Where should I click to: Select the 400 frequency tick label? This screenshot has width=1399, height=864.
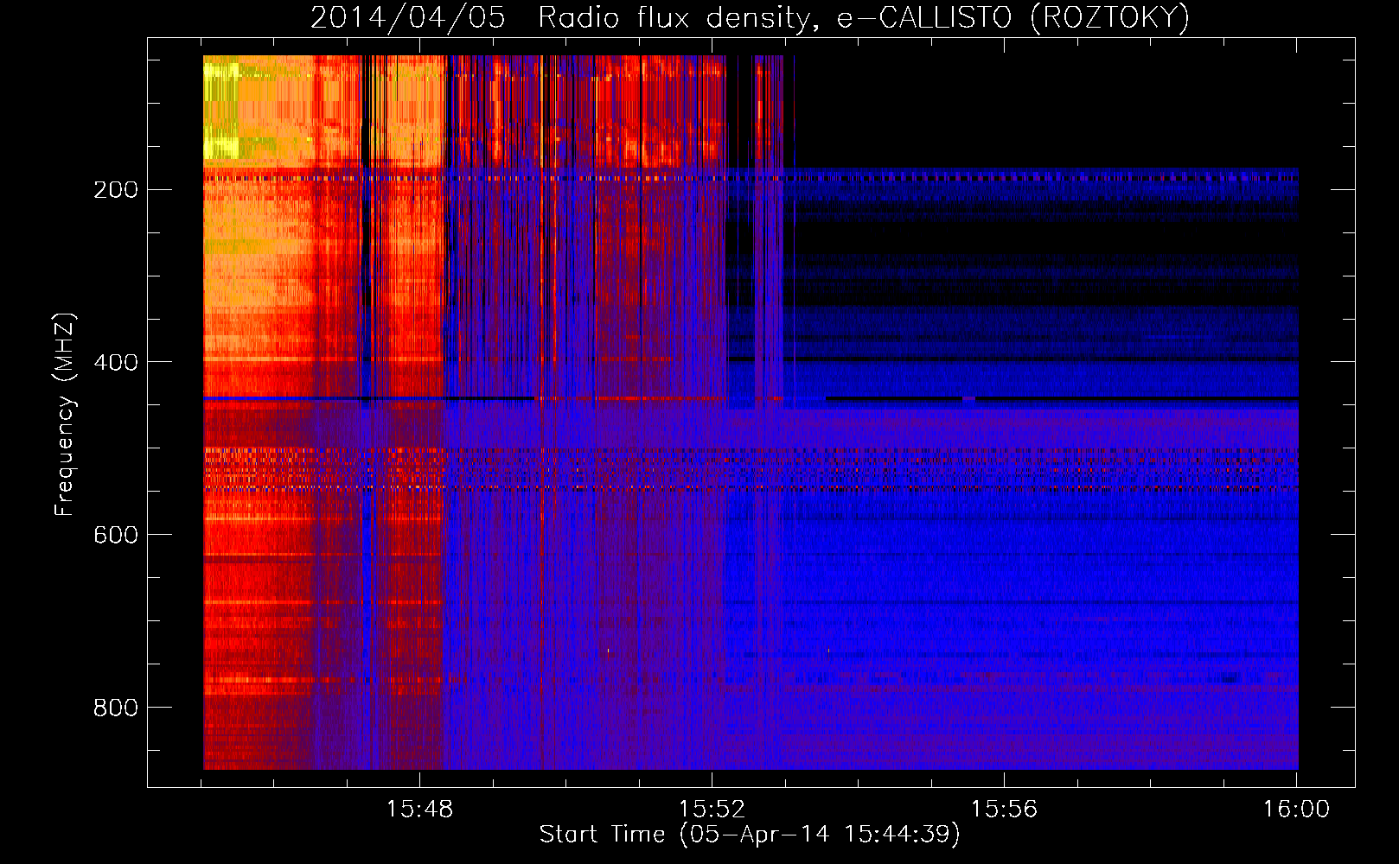(116, 363)
